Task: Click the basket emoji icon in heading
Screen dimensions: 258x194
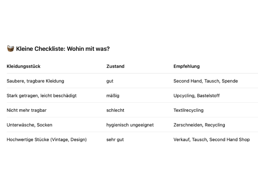Action: [10, 49]
